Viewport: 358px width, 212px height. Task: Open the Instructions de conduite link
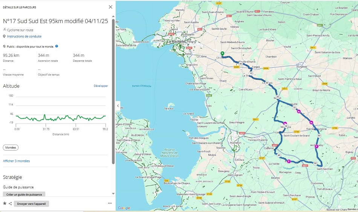coord(24,37)
